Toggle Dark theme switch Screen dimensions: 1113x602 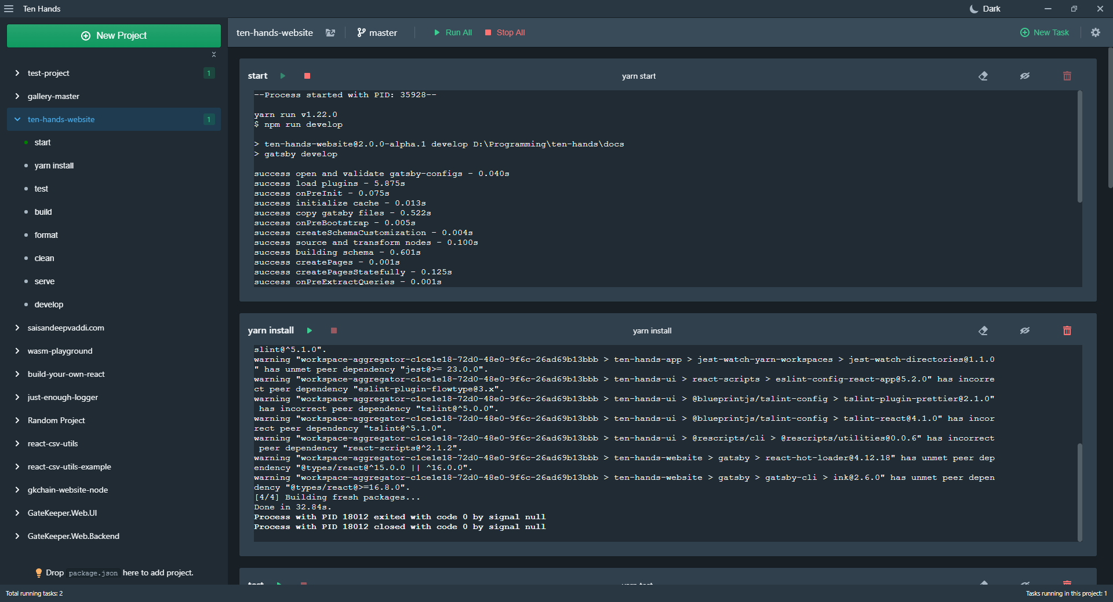click(985, 9)
